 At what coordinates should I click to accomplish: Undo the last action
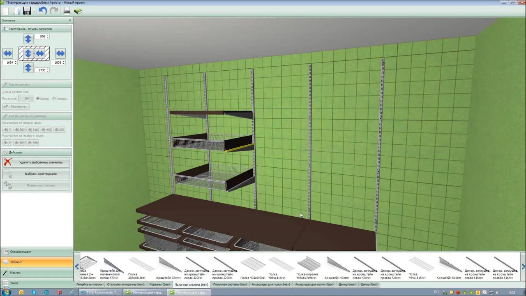pyautogui.click(x=42, y=11)
